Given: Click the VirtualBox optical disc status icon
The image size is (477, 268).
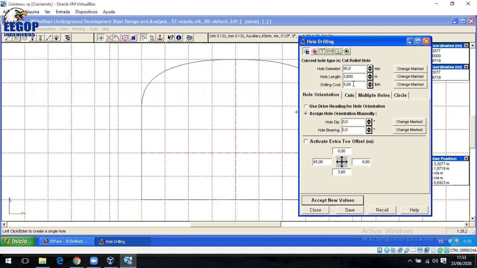Looking at the screenshot, I should (x=386, y=250).
